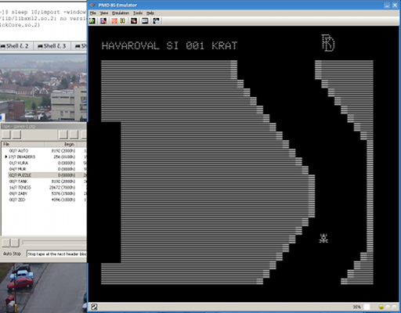Switch to Shell č. 2 tab in terminal
The width and height of the screenshot is (401, 313).
[15, 46]
